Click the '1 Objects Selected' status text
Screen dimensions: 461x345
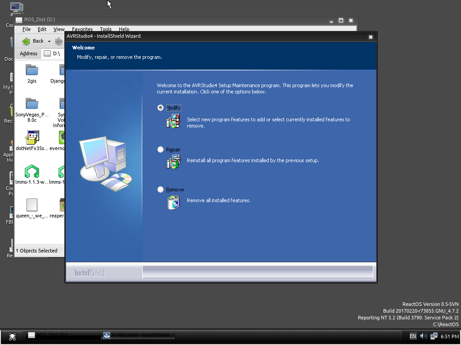(x=36, y=251)
